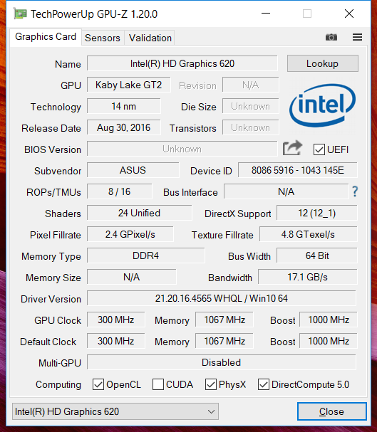Click the Intel logo
Screen dimensions: 377x432
(x=322, y=105)
